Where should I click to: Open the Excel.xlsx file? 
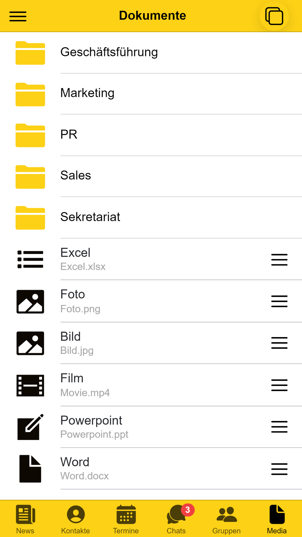pos(83,259)
